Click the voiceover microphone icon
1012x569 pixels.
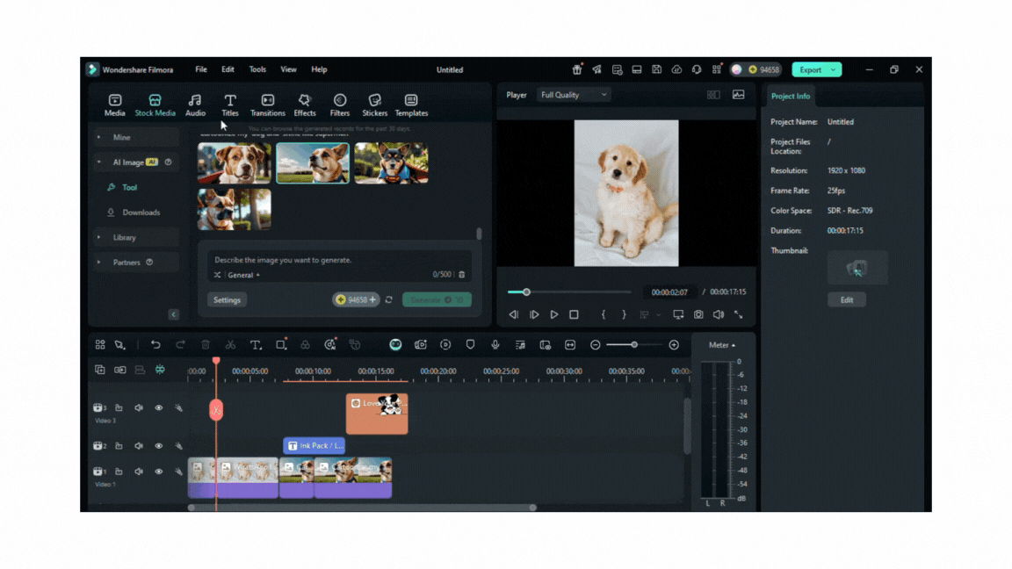tap(495, 345)
